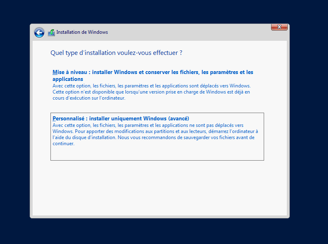Image resolution: width=328 pixels, height=244 pixels.
Task: Click custom description "ne sont pas déplacés vers"
Action: 216,125
